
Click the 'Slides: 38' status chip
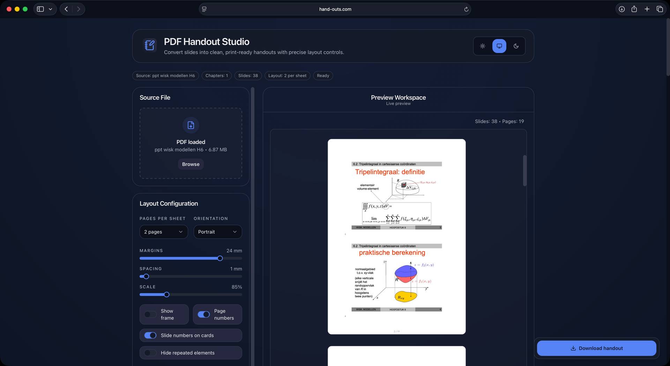pyautogui.click(x=248, y=76)
